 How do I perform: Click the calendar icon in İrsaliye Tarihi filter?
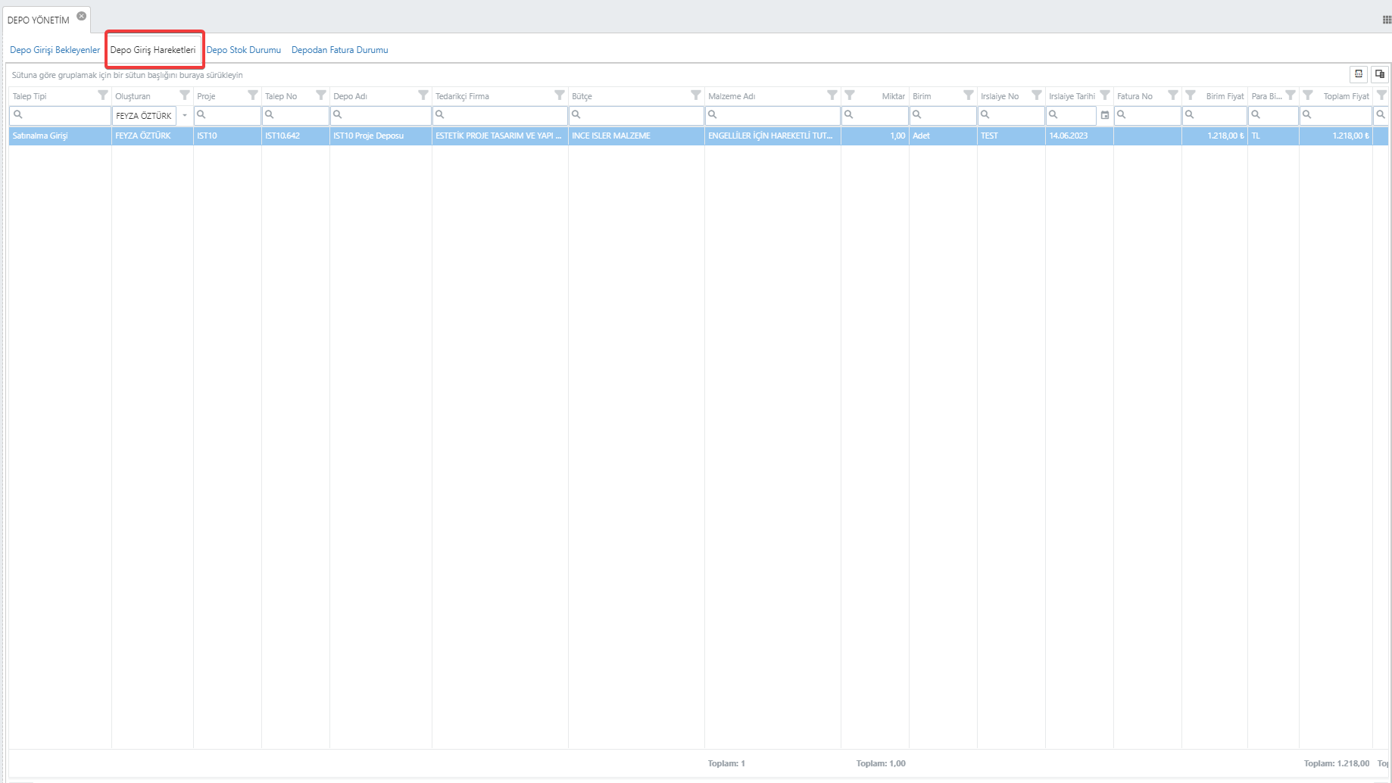tap(1105, 115)
